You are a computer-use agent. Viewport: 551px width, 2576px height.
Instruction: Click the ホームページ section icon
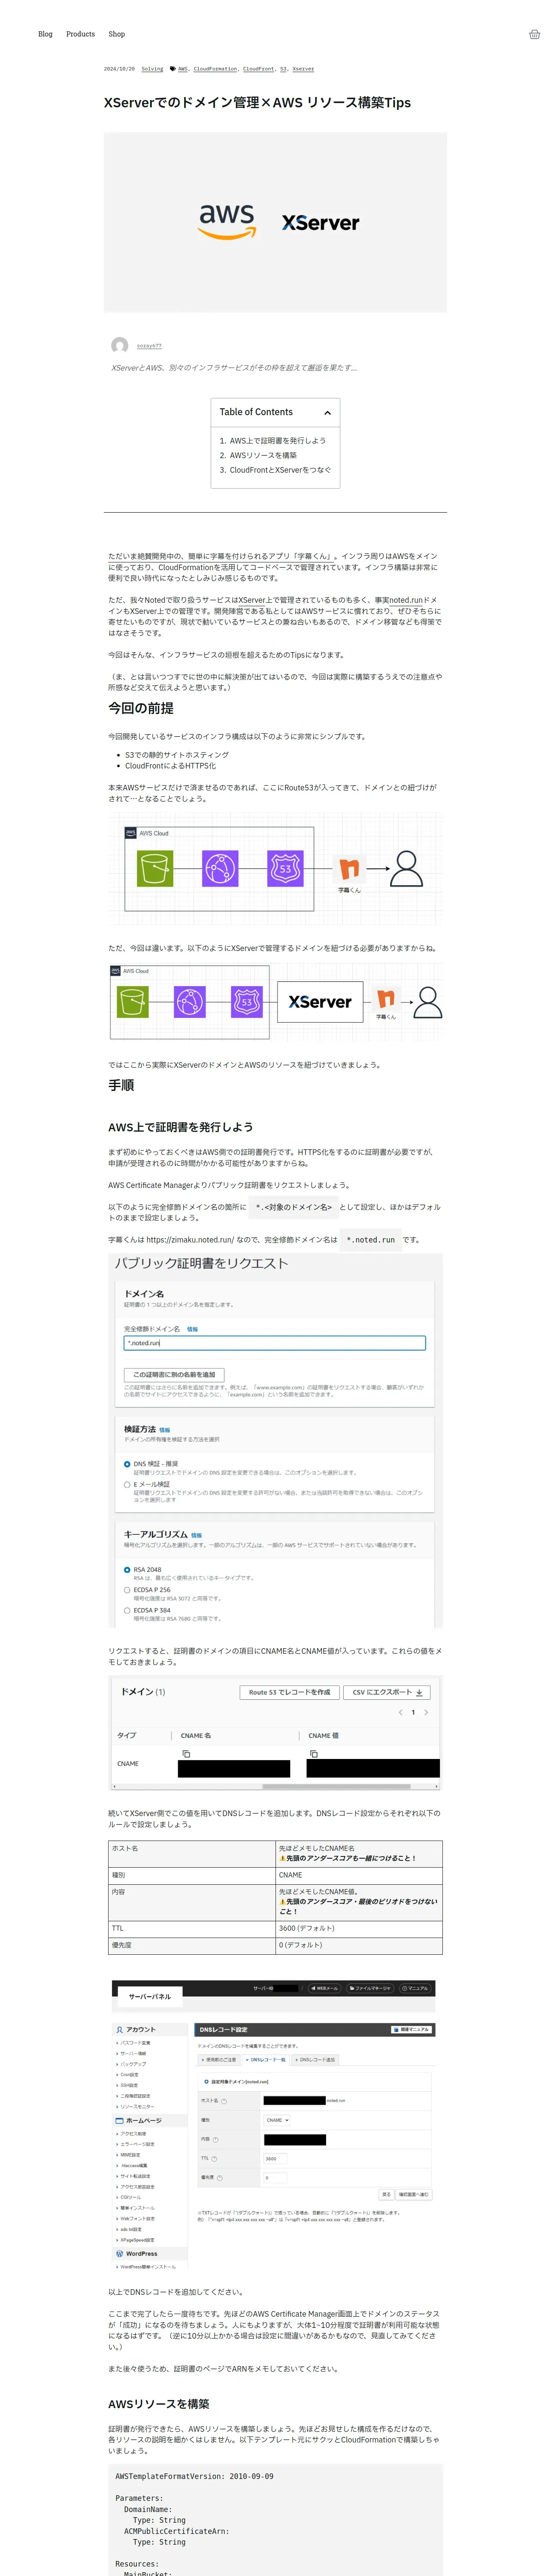pyautogui.click(x=119, y=2121)
